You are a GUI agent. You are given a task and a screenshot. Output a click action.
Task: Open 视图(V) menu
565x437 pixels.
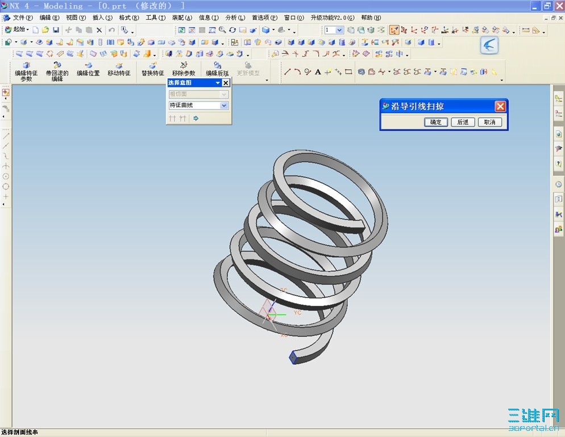[76, 18]
